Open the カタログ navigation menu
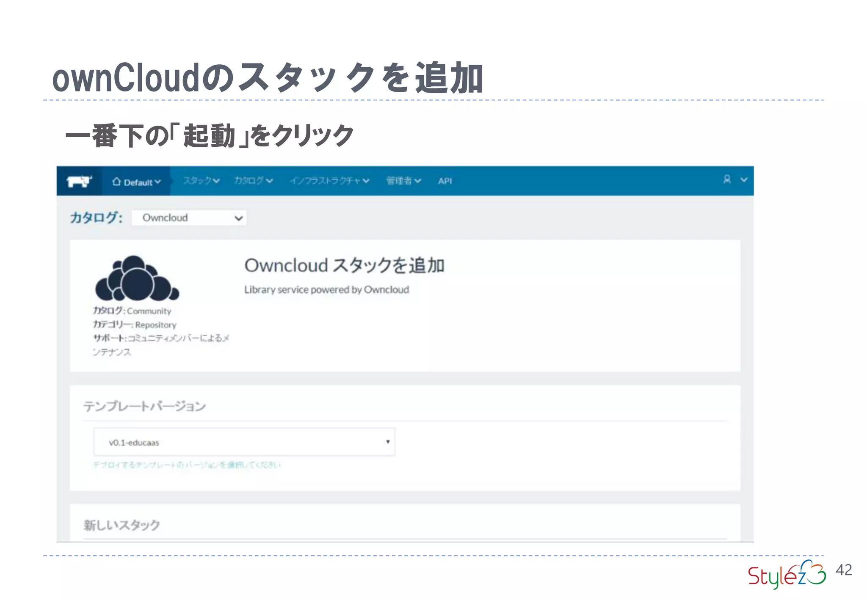The height and width of the screenshot is (600, 867). click(x=253, y=181)
